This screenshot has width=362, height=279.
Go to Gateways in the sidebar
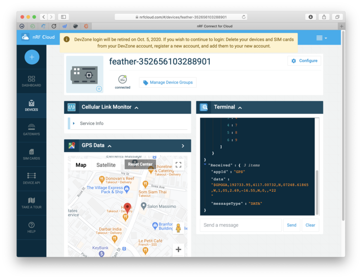tap(31, 130)
